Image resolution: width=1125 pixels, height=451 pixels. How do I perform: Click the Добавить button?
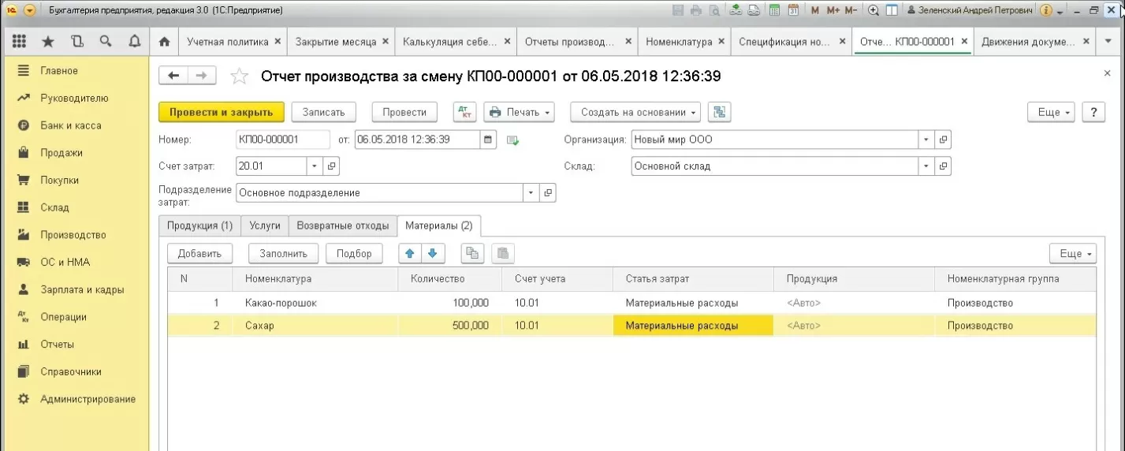200,253
